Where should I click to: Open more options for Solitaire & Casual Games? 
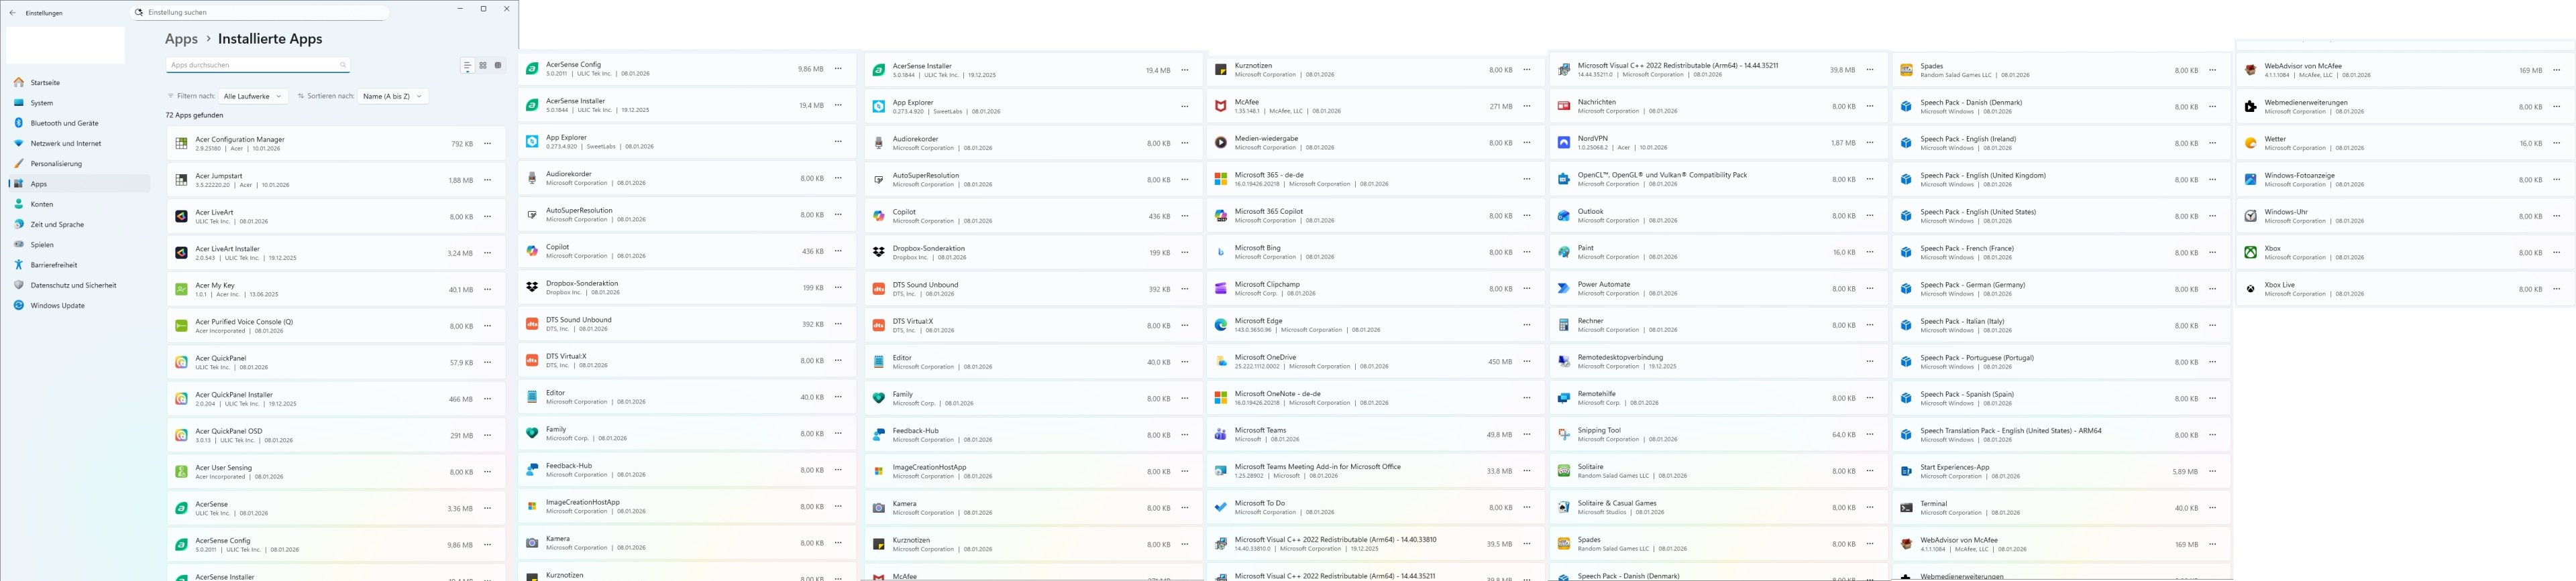[1870, 507]
